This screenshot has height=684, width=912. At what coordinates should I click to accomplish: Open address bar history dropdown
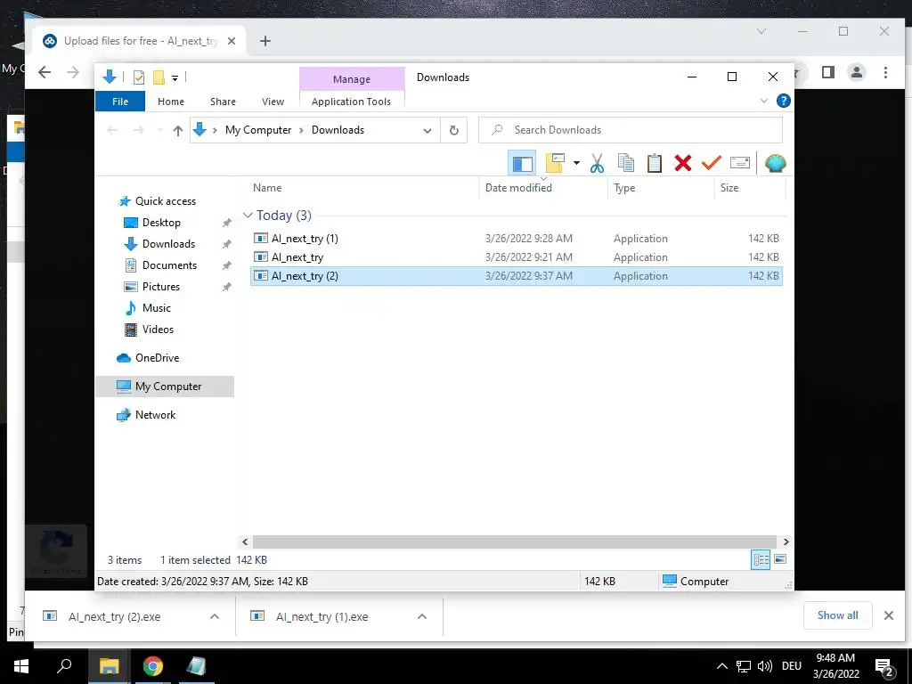427,131
